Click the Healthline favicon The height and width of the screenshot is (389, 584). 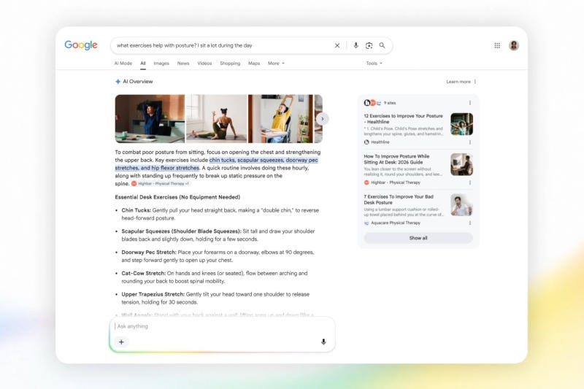coord(366,142)
